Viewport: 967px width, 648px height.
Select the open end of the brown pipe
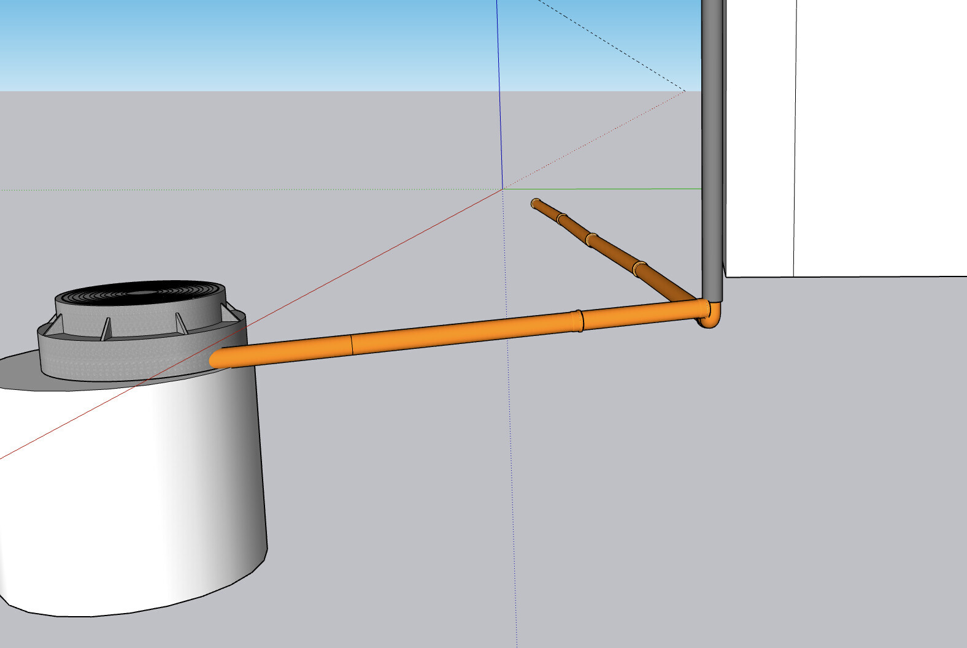(x=535, y=203)
